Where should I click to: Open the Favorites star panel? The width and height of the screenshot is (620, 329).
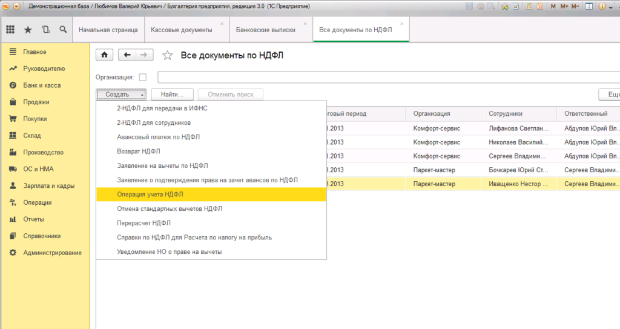28,30
